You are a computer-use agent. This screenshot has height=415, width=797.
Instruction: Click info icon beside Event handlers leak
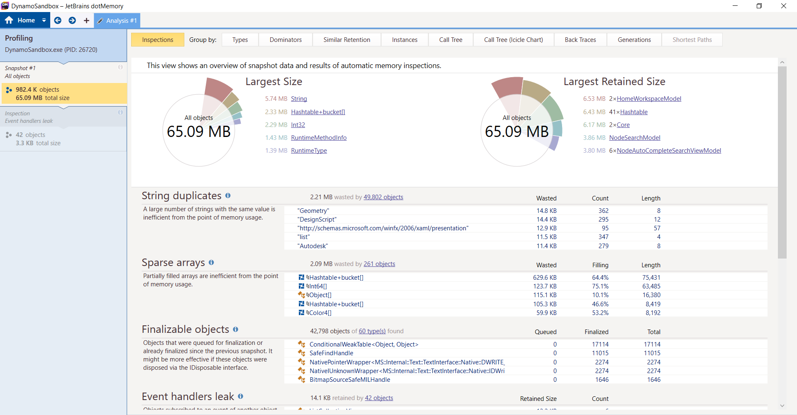(240, 396)
